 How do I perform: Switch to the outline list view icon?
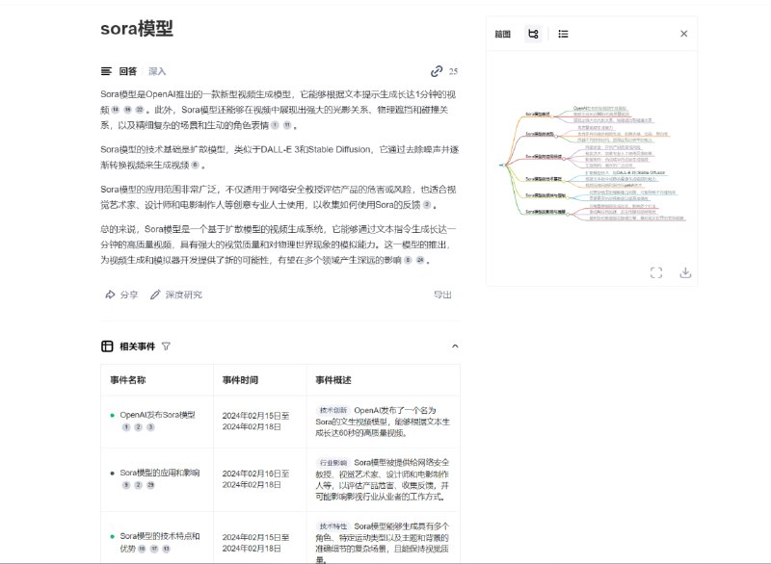(x=565, y=32)
